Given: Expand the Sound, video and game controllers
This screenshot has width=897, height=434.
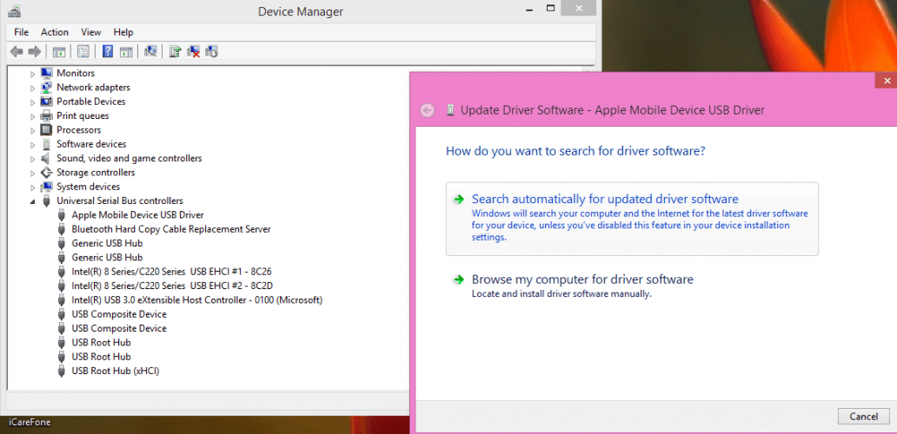Looking at the screenshot, I should click(34, 159).
